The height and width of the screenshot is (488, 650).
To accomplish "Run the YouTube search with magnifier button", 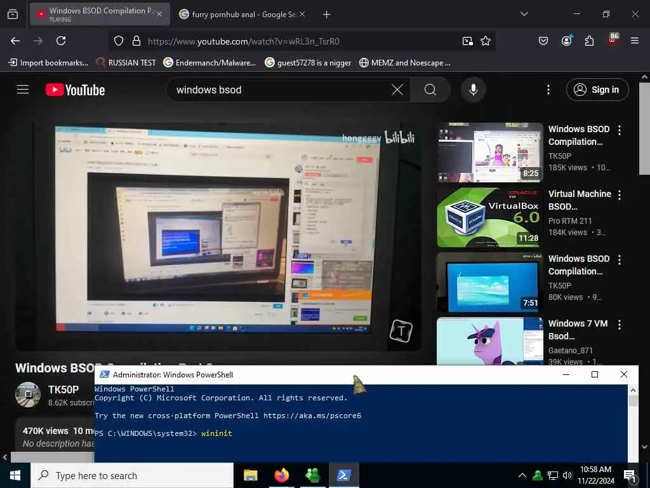I will 430,90.
